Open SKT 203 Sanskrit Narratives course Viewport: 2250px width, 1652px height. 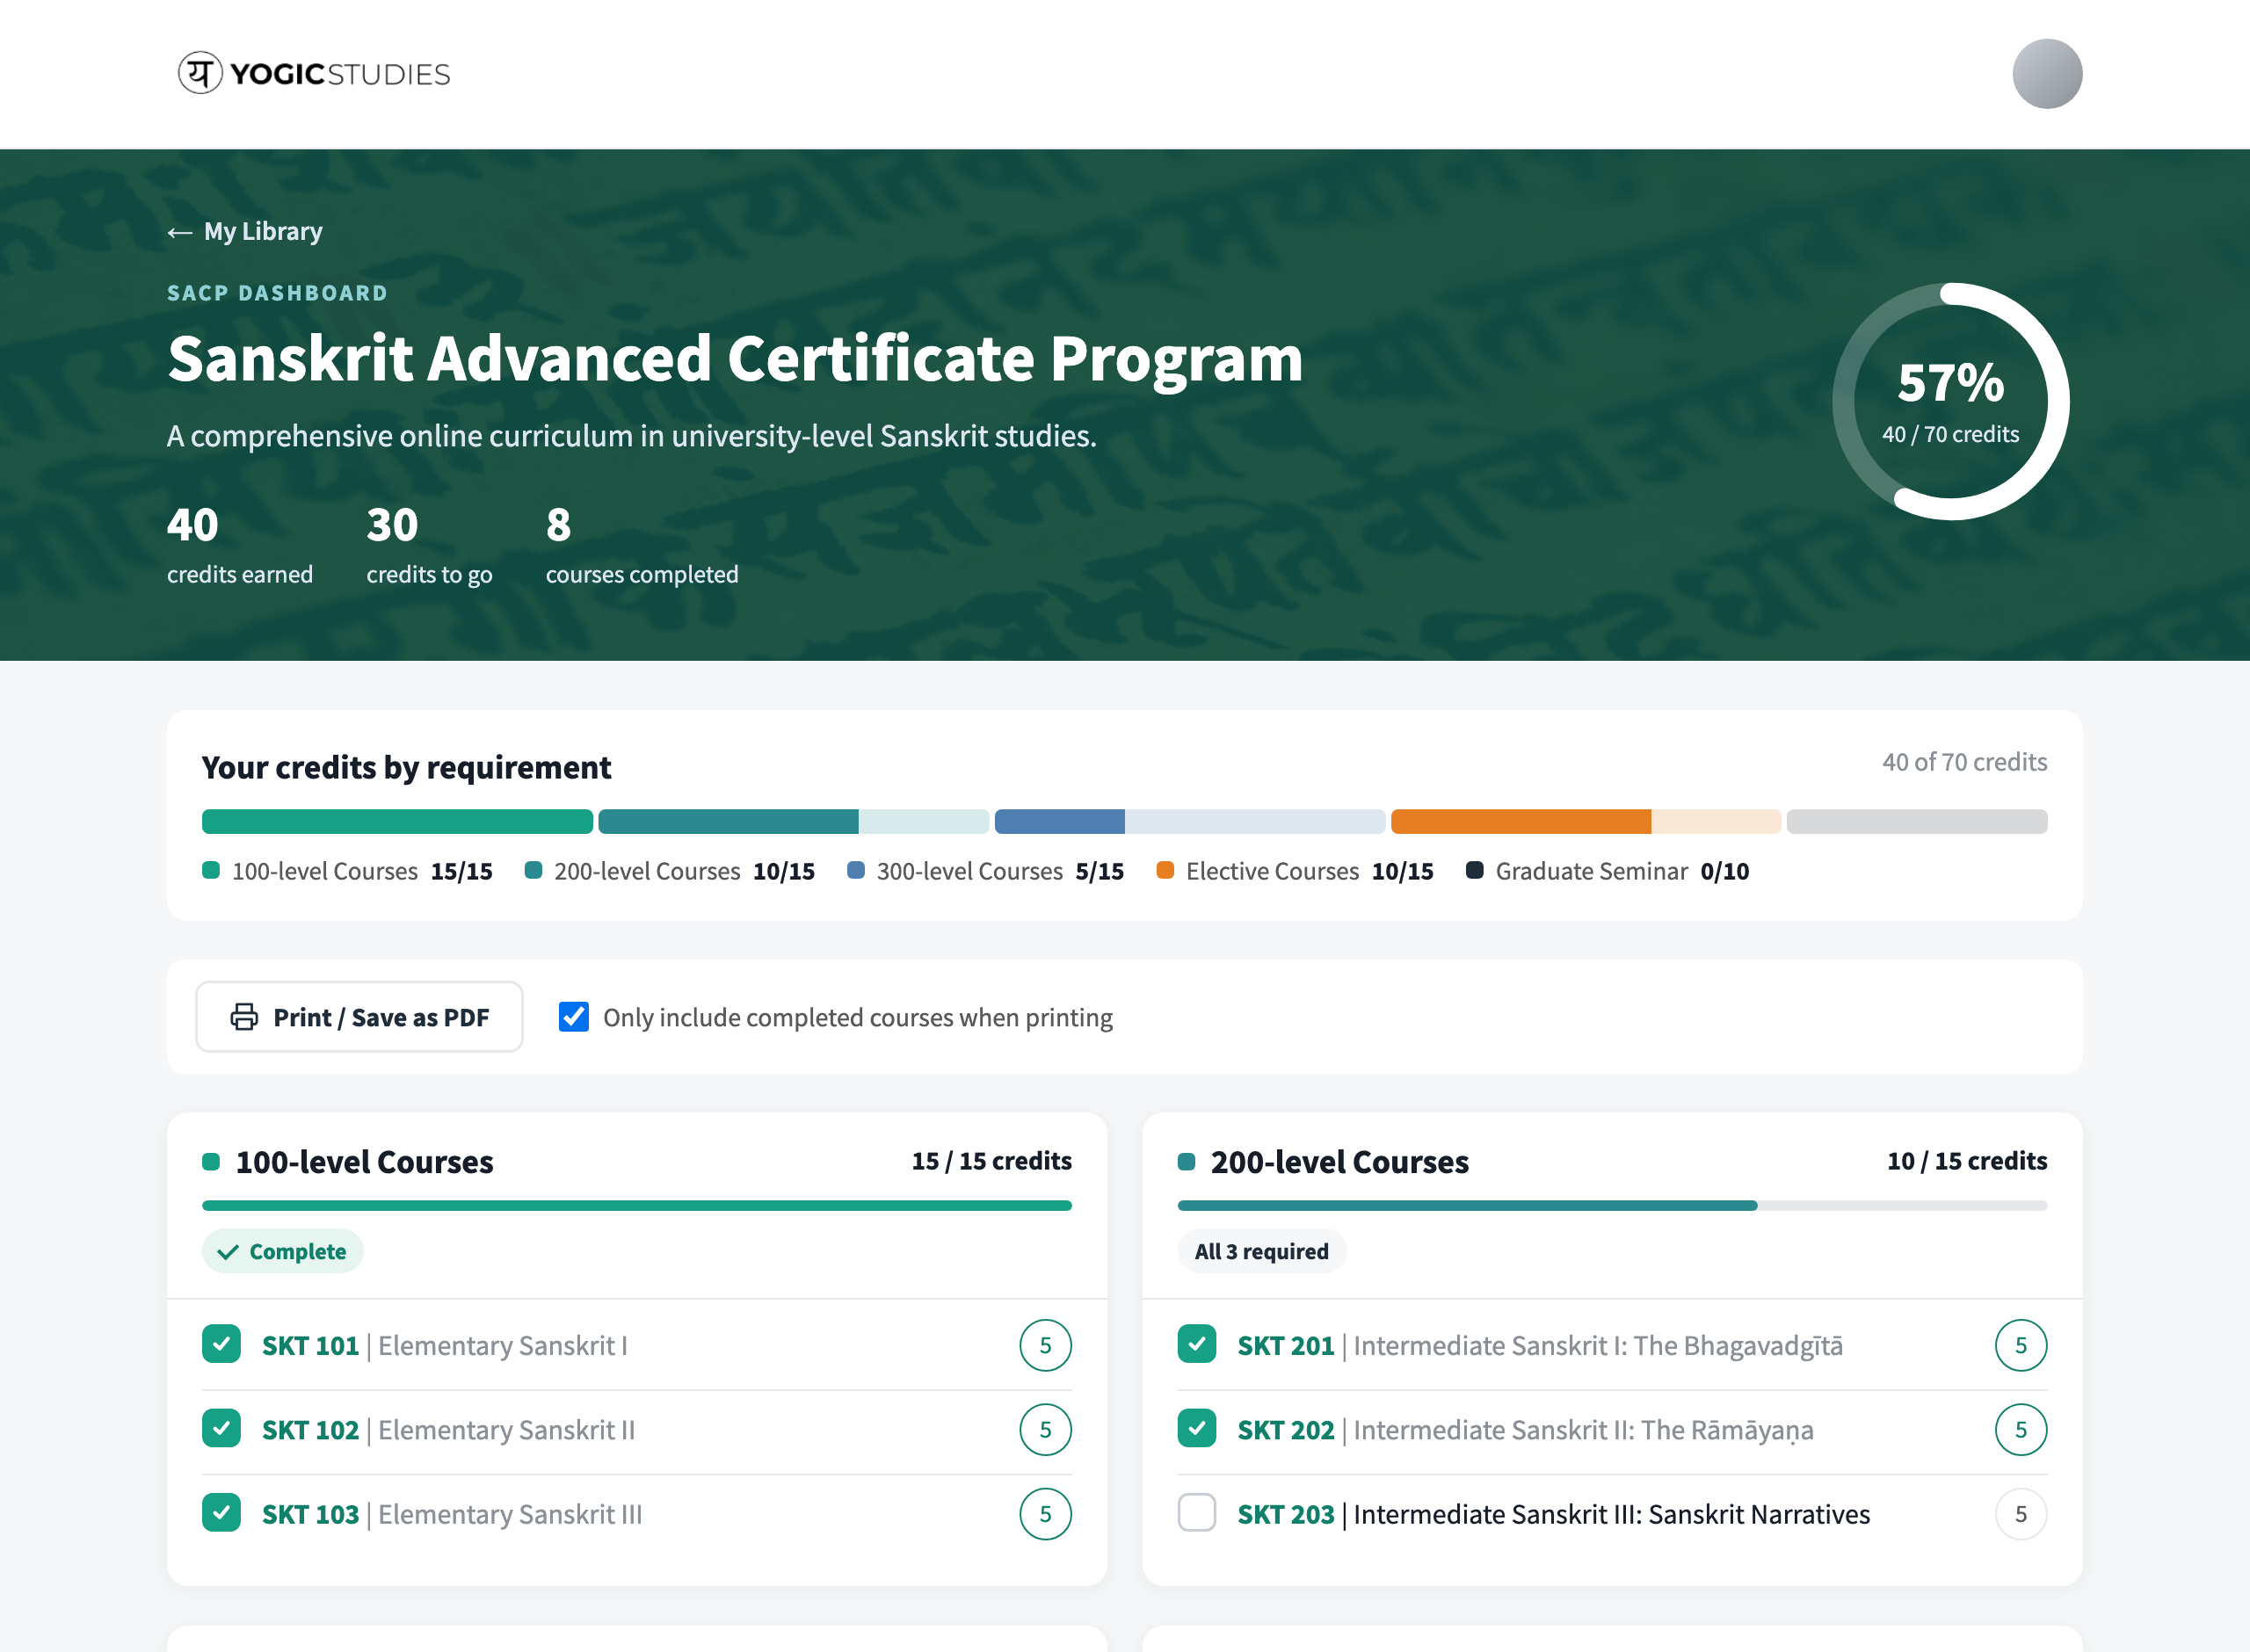[1554, 1514]
